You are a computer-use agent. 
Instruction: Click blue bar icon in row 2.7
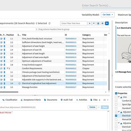pos(4,61)
